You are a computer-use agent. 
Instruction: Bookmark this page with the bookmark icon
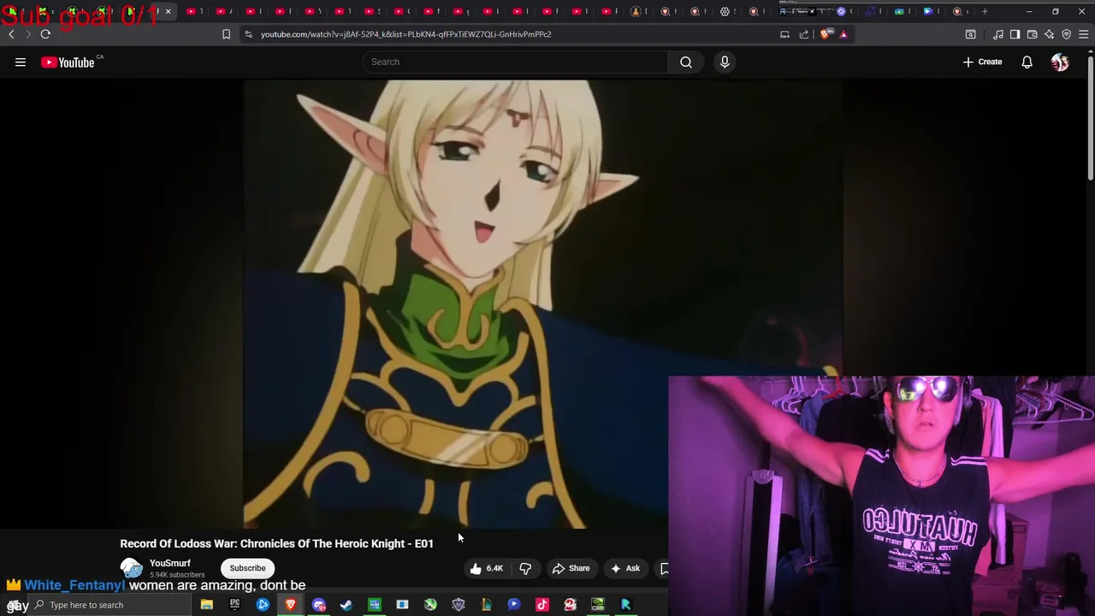point(226,34)
